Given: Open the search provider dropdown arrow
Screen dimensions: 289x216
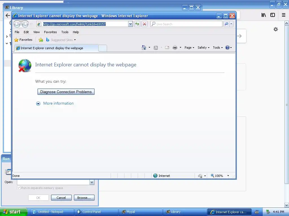Looking at the screenshot, I should pyautogui.click(x=231, y=24).
